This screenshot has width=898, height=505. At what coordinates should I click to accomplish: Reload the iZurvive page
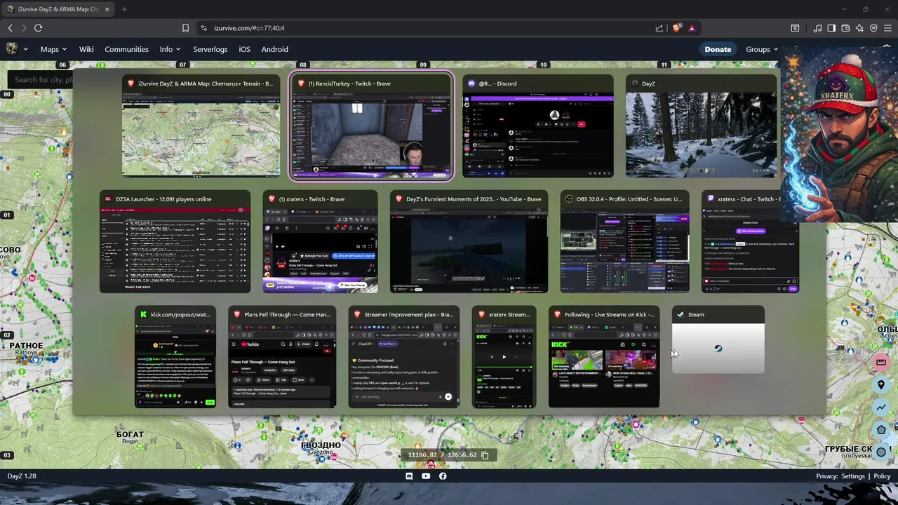[x=38, y=28]
